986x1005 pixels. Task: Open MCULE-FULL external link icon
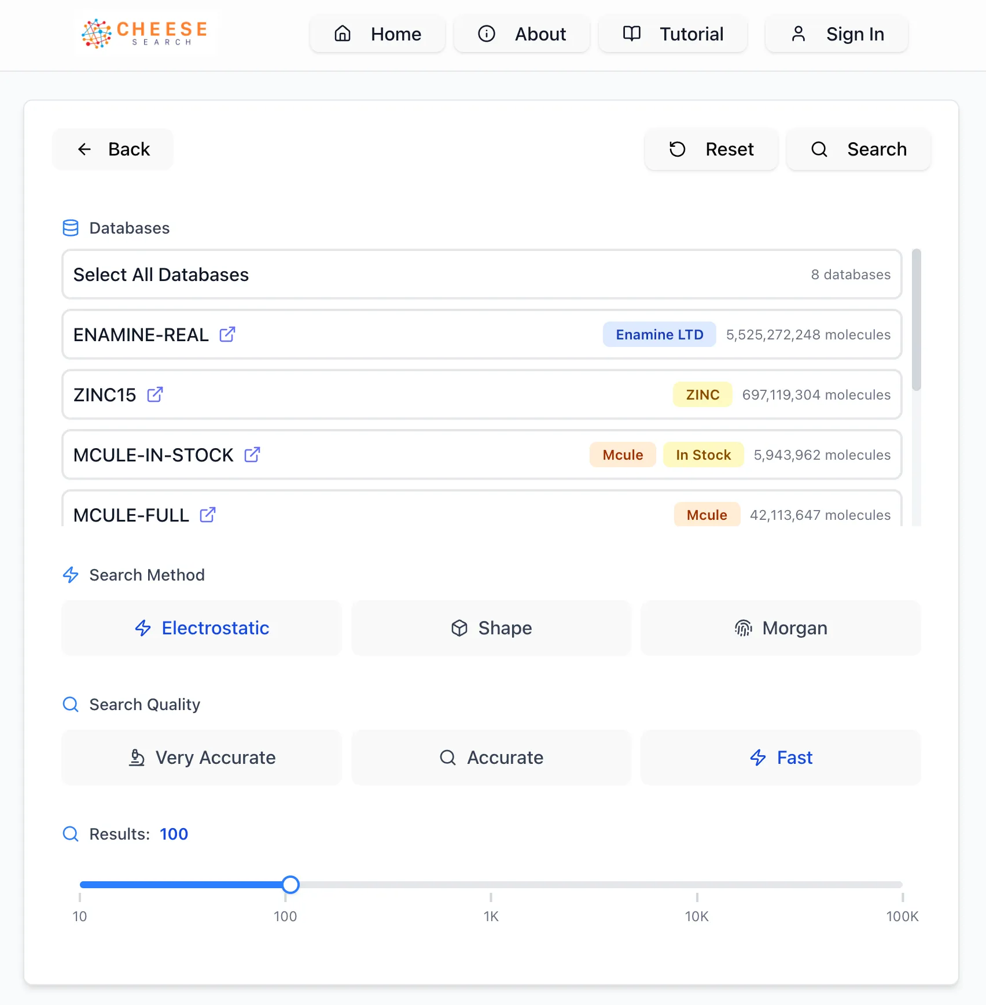[208, 515]
